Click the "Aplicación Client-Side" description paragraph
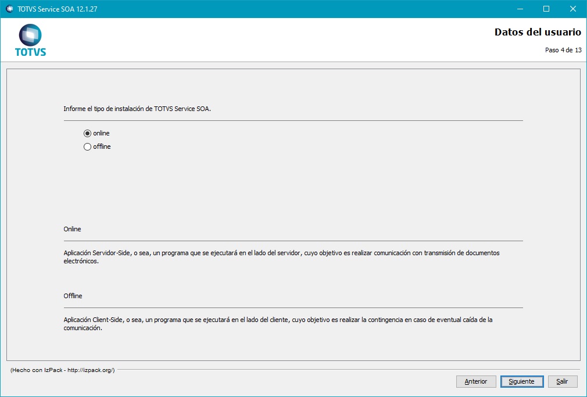This screenshot has width=587, height=397. pos(278,324)
